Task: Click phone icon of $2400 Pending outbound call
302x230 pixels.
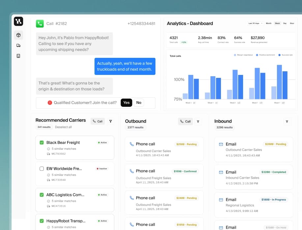Action: 132,198
